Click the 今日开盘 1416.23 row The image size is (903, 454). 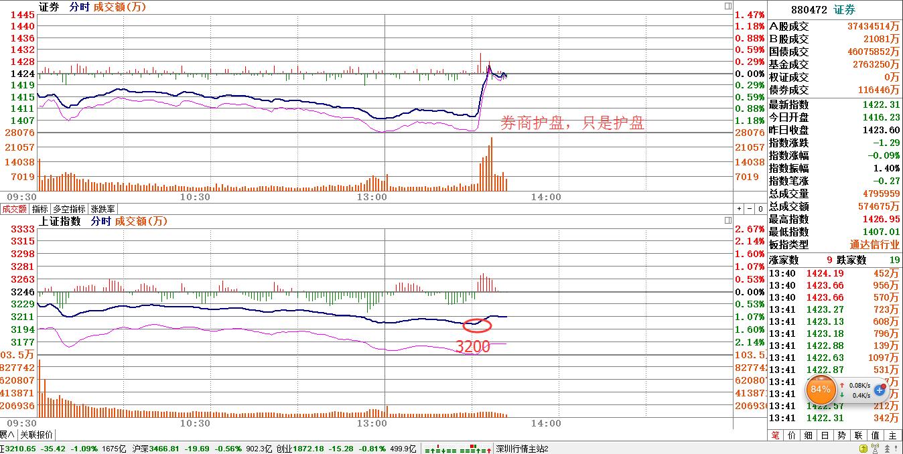click(834, 117)
